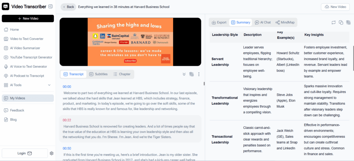Click the transcript panel scrollbar handle
The height and width of the screenshot is (161, 354).
204,84
